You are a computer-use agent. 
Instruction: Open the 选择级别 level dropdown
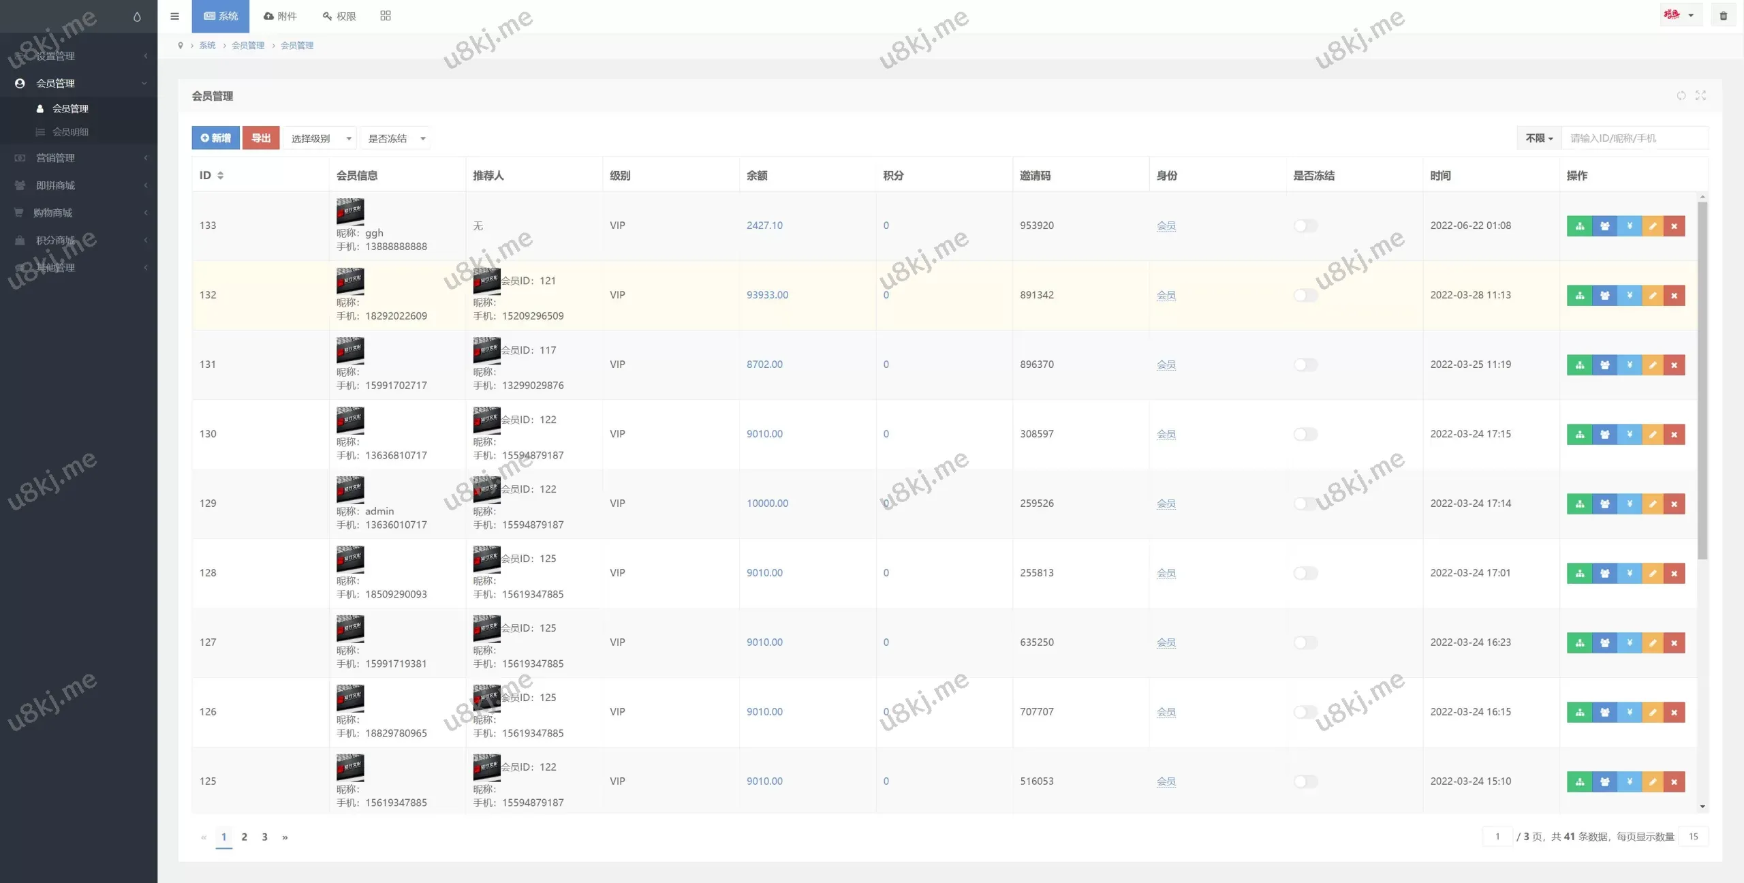(320, 139)
